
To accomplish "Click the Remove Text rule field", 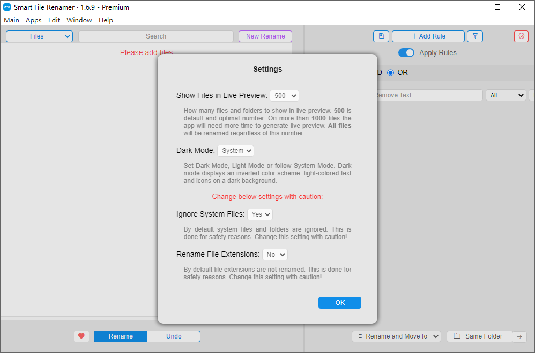I will click(x=429, y=95).
